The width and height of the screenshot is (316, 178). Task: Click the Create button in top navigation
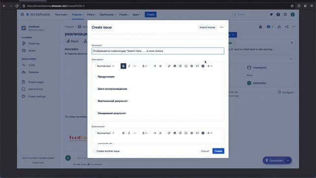pos(151,14)
